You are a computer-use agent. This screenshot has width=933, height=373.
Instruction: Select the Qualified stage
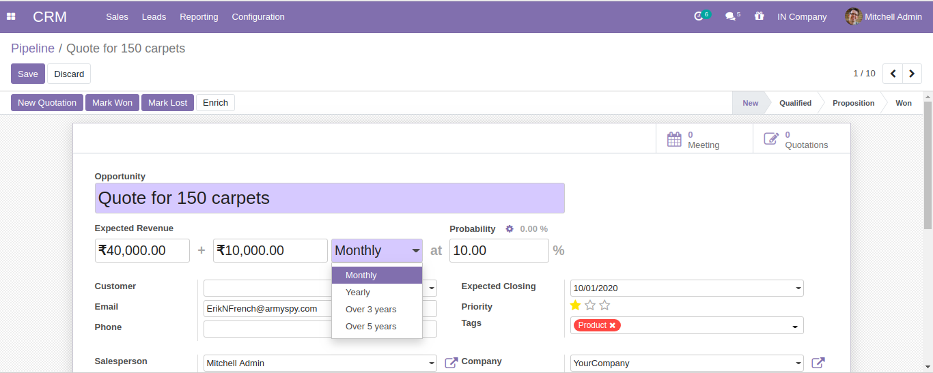[x=795, y=103]
